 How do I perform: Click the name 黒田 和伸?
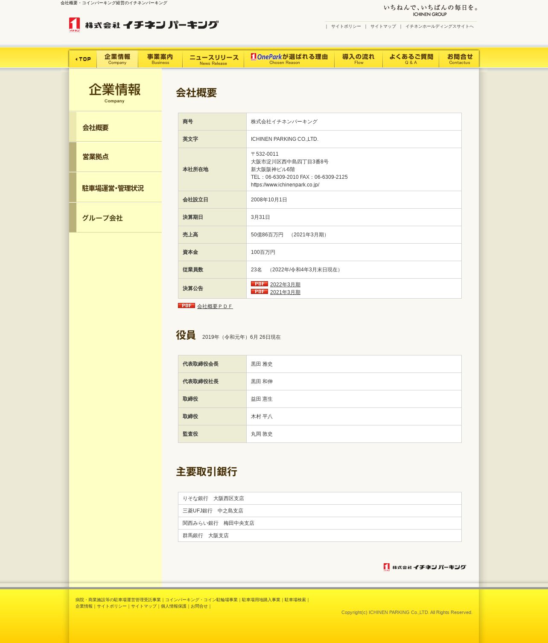point(262,381)
